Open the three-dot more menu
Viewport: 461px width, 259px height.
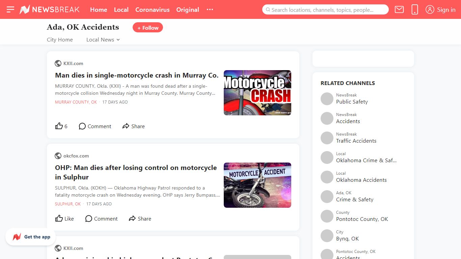pyautogui.click(x=210, y=9)
